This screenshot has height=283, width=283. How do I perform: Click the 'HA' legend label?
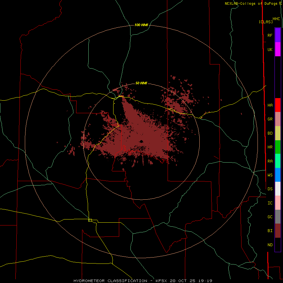click(270, 105)
